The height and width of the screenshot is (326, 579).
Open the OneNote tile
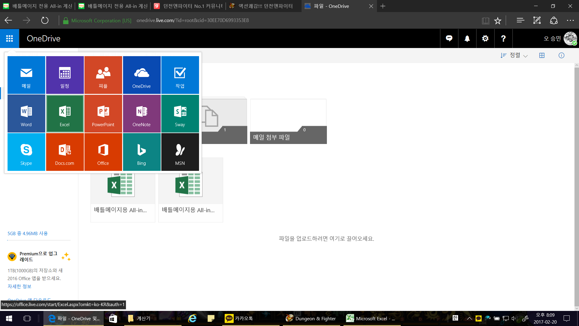pos(141,114)
